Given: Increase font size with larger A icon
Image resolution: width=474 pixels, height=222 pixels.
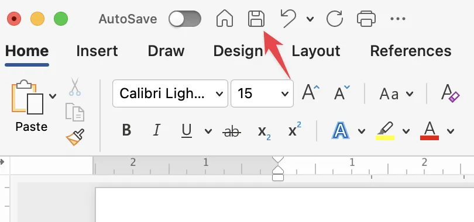Looking at the screenshot, I should pos(311,93).
